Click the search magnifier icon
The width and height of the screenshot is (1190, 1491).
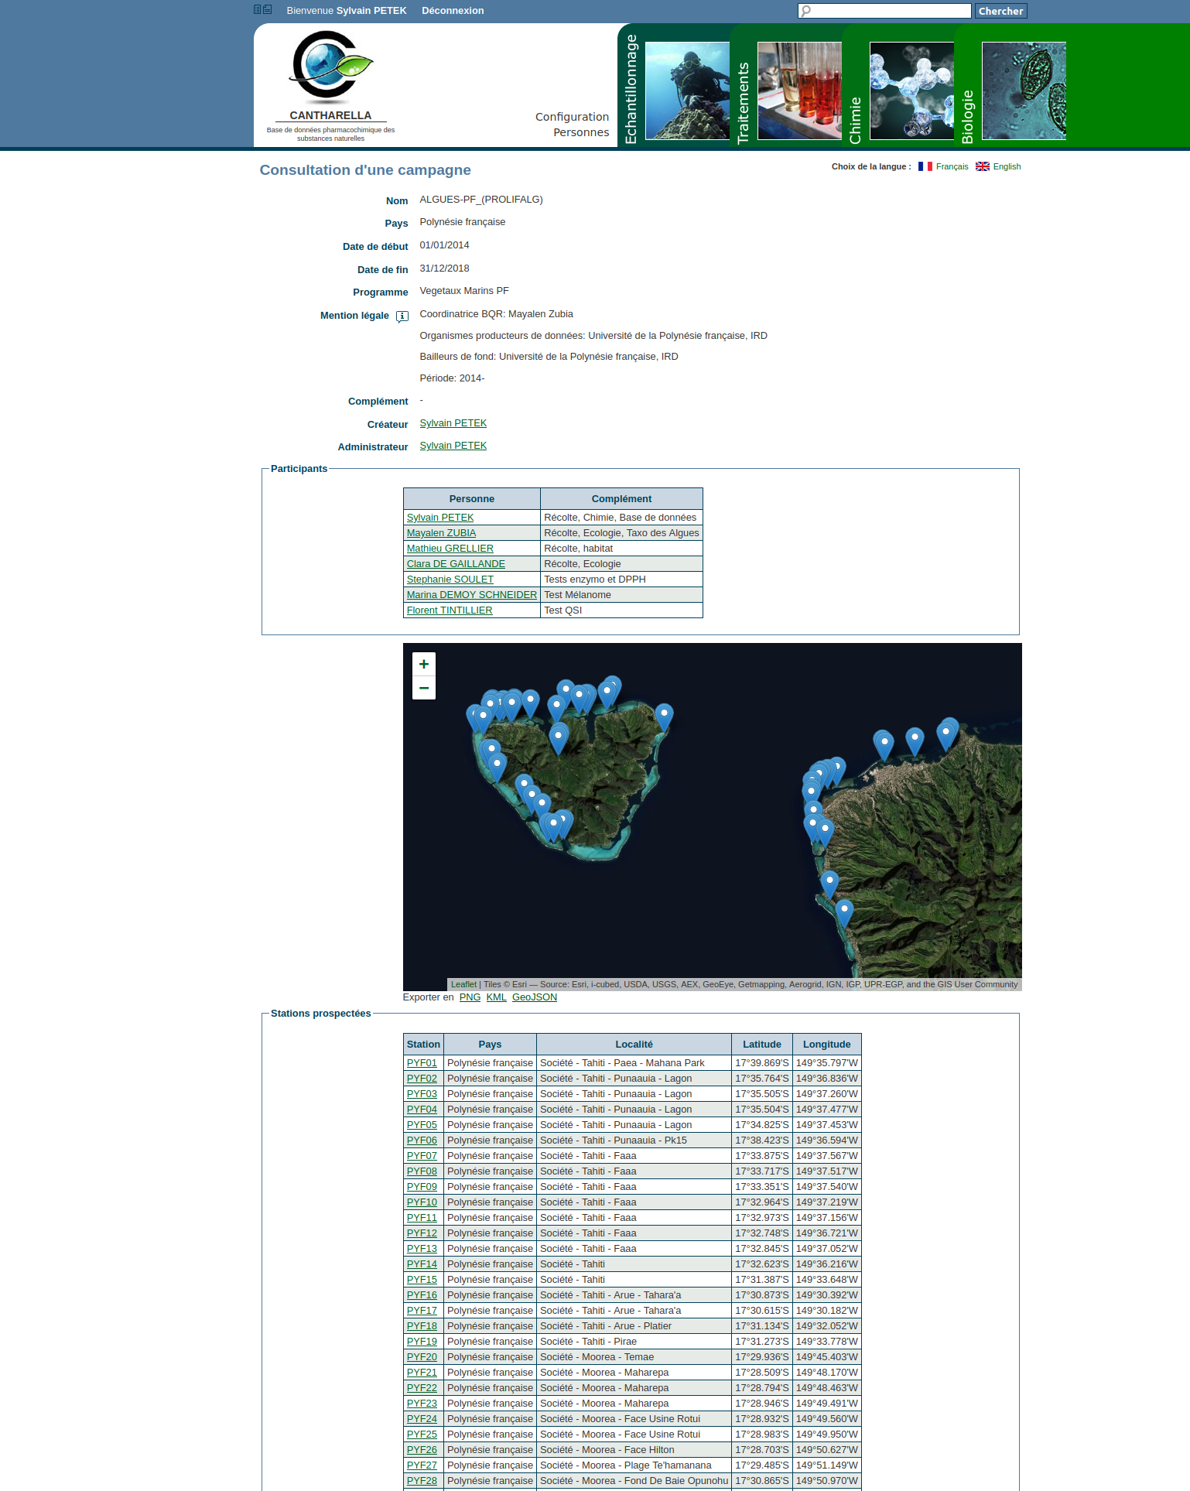click(x=806, y=11)
